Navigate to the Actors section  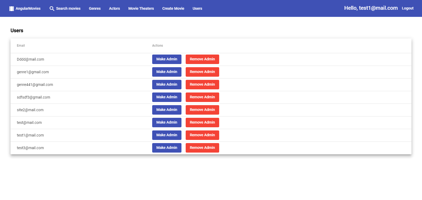114,8
